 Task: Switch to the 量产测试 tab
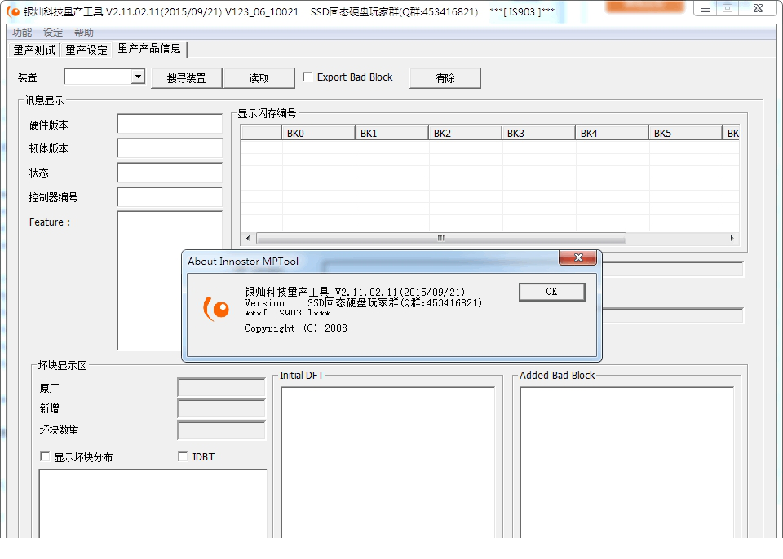click(x=35, y=50)
